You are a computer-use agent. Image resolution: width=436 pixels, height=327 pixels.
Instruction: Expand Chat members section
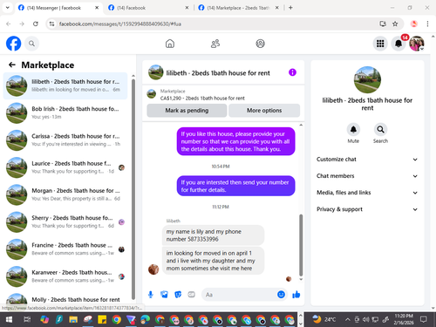click(x=367, y=176)
